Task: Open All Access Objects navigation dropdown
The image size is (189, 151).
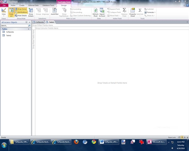Action: point(26,22)
